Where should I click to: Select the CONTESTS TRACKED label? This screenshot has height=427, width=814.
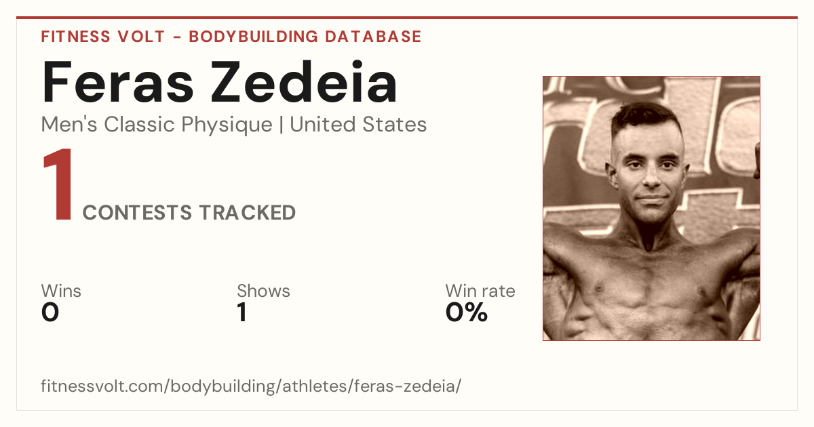pos(189,213)
